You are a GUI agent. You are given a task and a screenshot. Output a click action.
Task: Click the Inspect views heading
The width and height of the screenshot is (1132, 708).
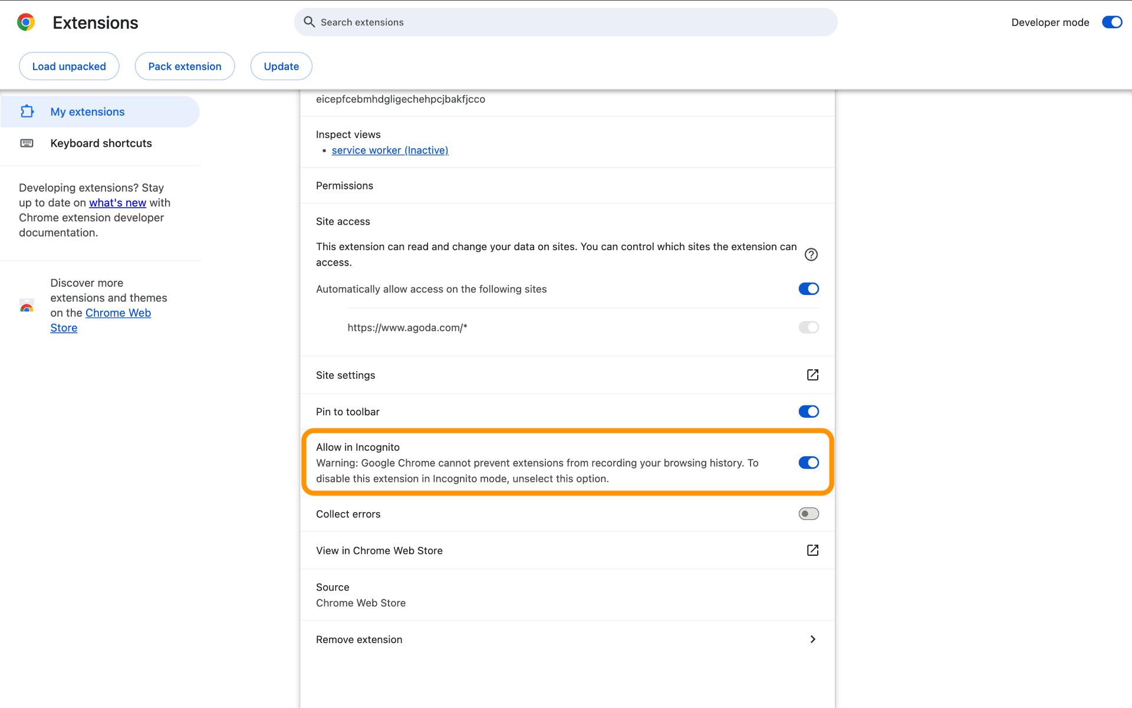click(x=348, y=135)
